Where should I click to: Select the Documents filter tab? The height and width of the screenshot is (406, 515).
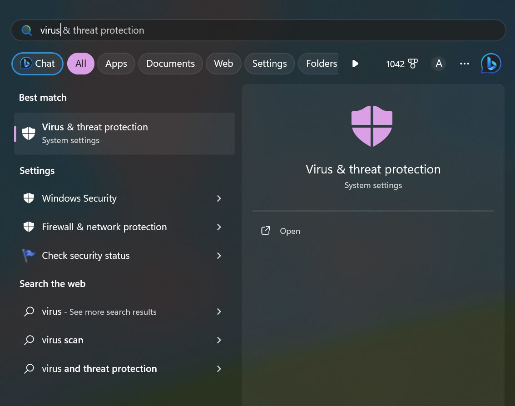click(x=170, y=64)
